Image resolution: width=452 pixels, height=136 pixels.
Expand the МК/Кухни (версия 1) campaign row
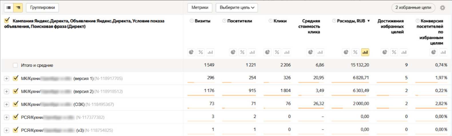pos(7,79)
